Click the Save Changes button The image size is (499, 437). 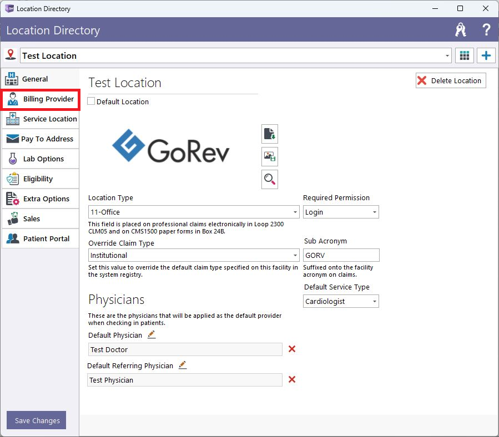point(37,420)
